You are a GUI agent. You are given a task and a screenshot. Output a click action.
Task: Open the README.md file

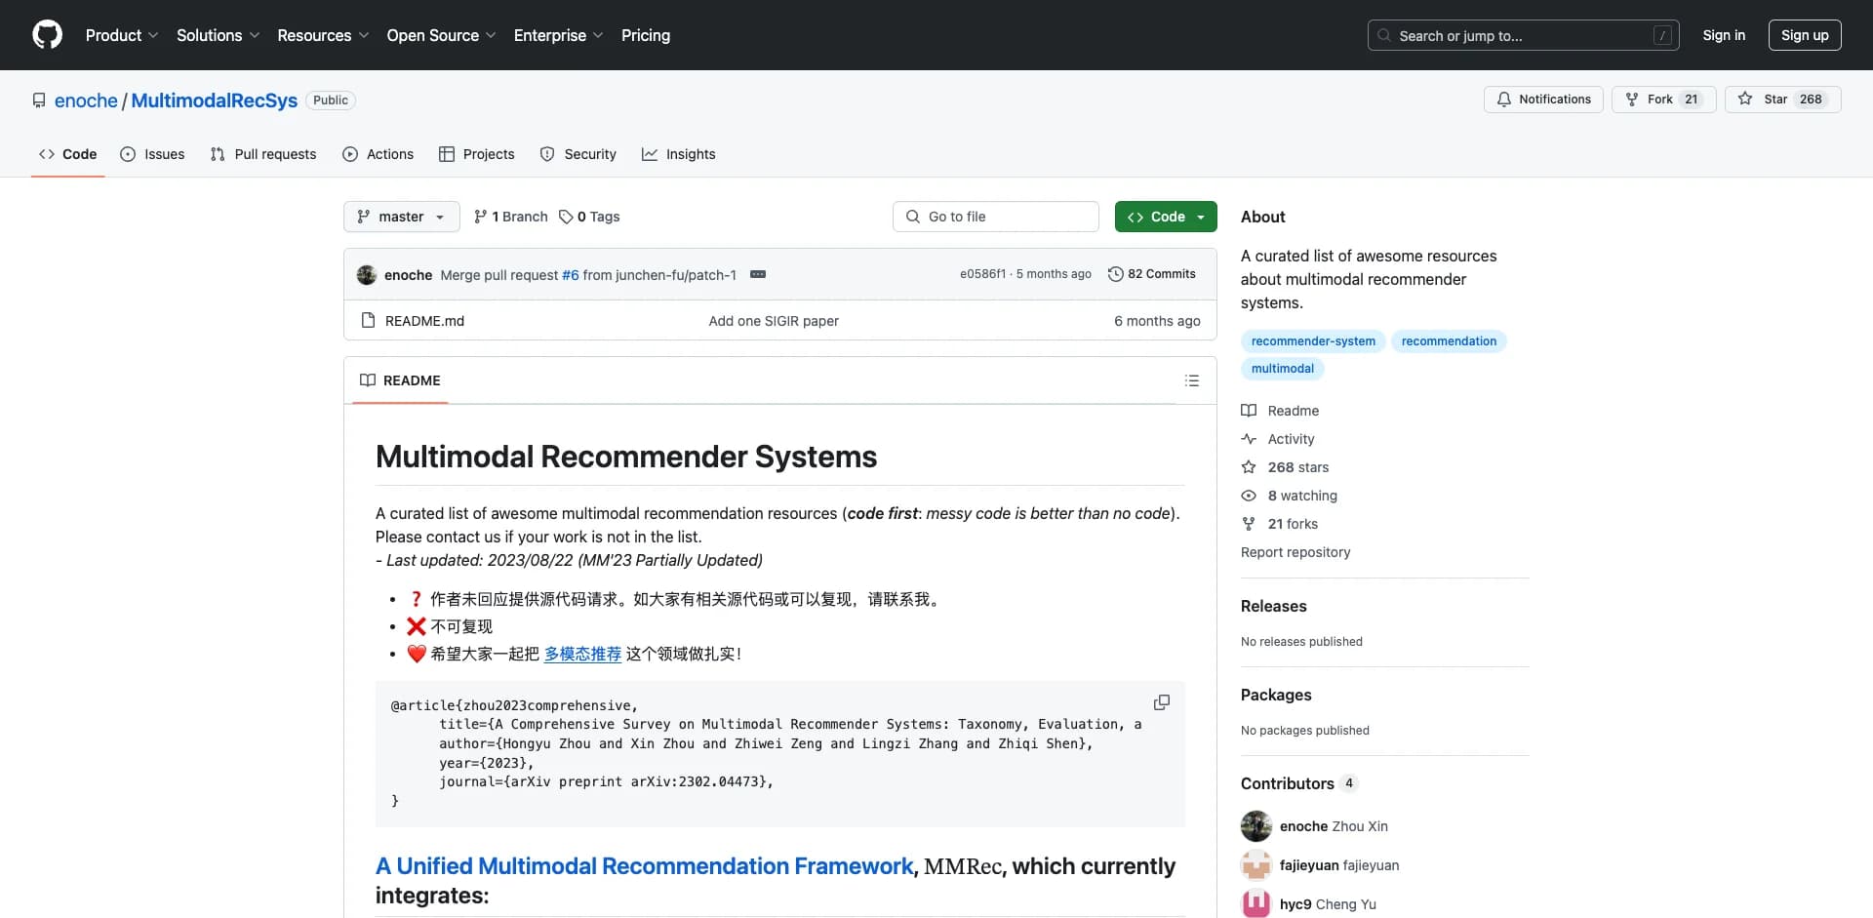[424, 321]
